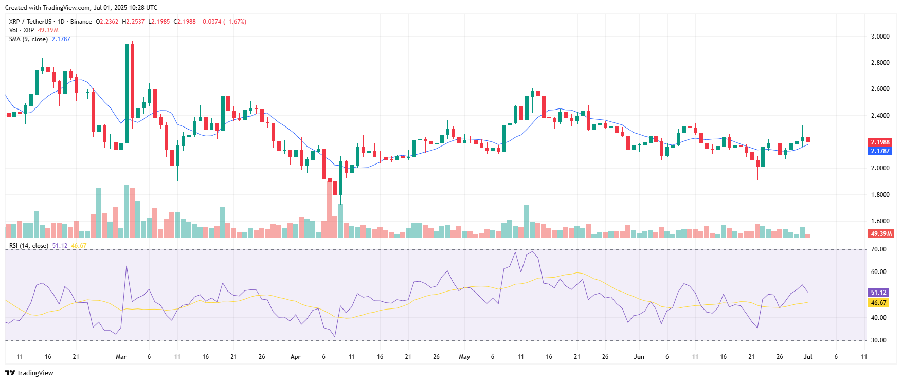Viewport: 902px width, 382px height.
Task: Click the Jul label on time axis
Action: 808,357
